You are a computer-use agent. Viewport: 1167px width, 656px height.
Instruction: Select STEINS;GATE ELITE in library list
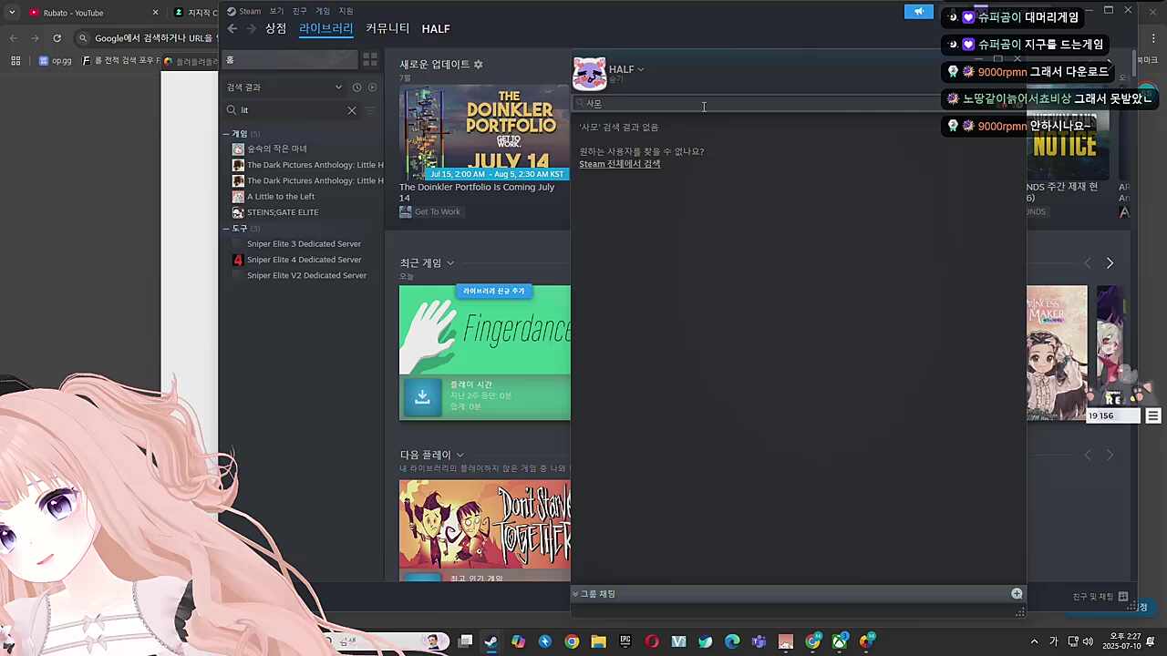pos(275,212)
